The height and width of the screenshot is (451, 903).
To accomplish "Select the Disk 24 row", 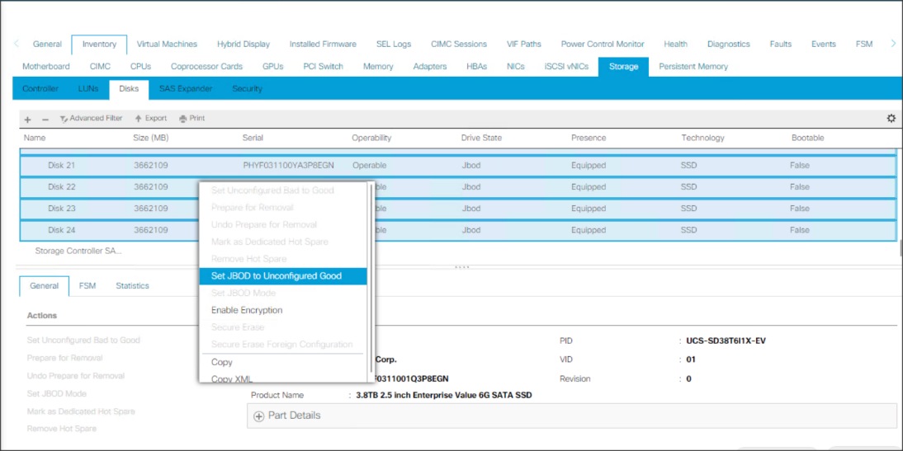I will click(458, 229).
